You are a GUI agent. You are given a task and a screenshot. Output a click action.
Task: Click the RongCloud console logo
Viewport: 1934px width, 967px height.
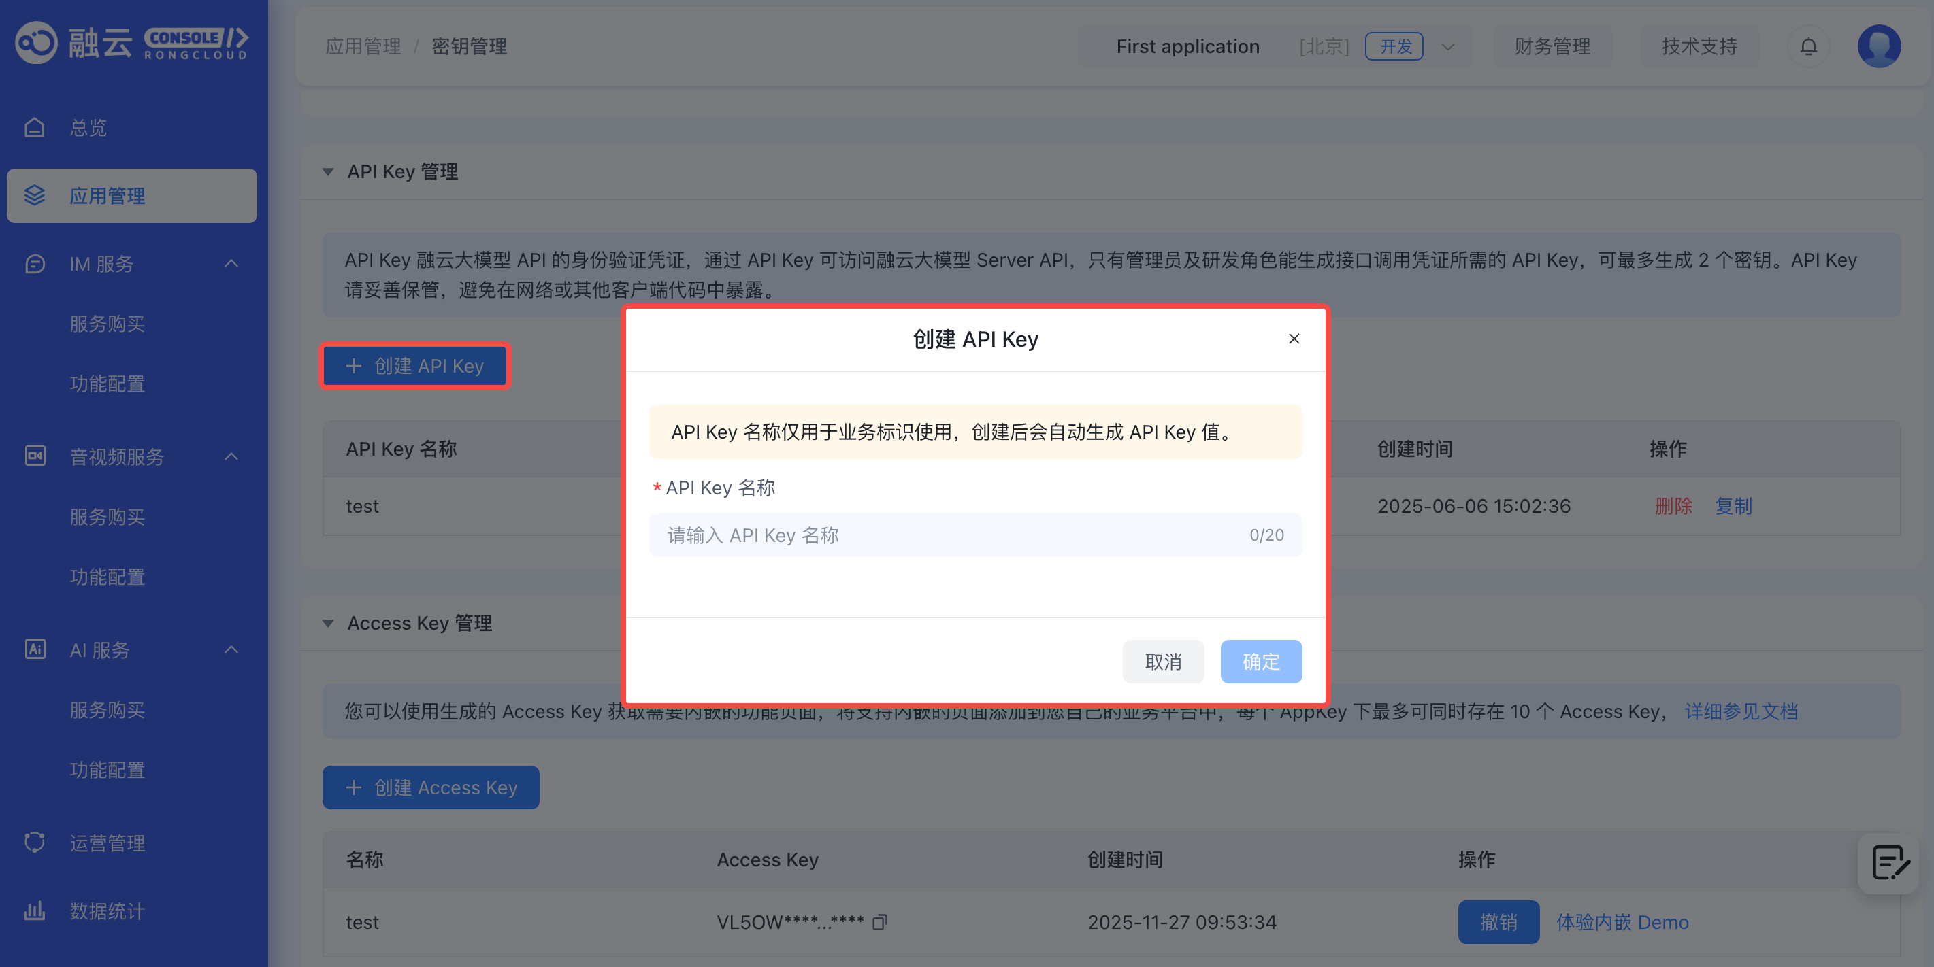tap(131, 43)
